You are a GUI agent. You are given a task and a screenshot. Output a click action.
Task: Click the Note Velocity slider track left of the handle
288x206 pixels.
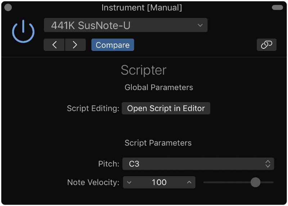(x=227, y=182)
